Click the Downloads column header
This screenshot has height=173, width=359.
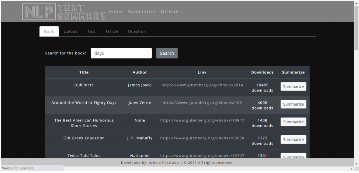click(262, 72)
